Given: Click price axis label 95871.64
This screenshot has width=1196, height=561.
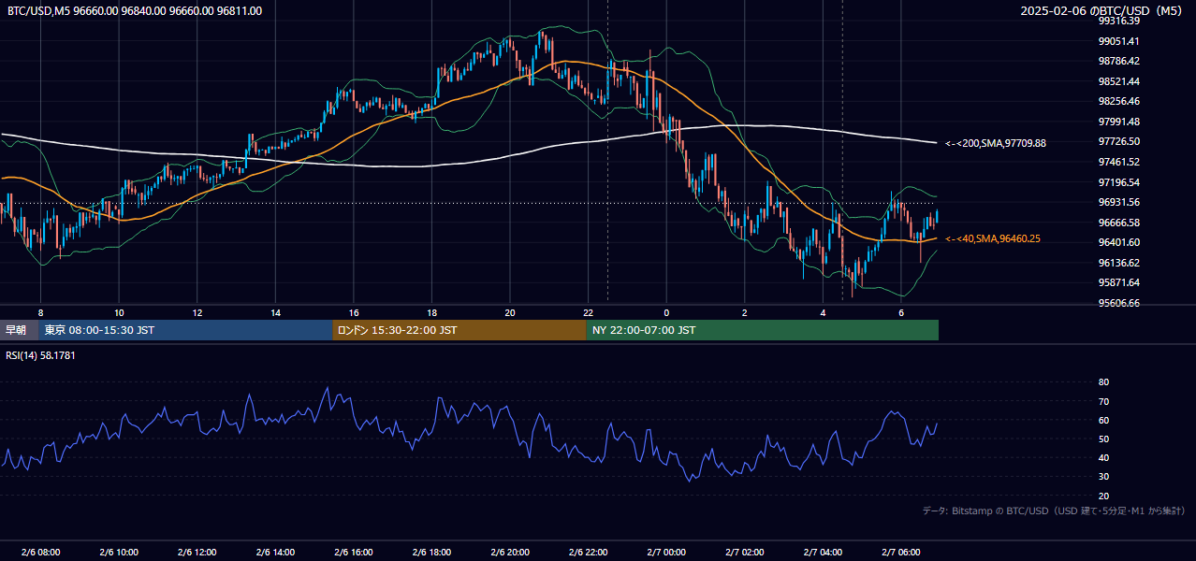Looking at the screenshot, I should click(1118, 282).
